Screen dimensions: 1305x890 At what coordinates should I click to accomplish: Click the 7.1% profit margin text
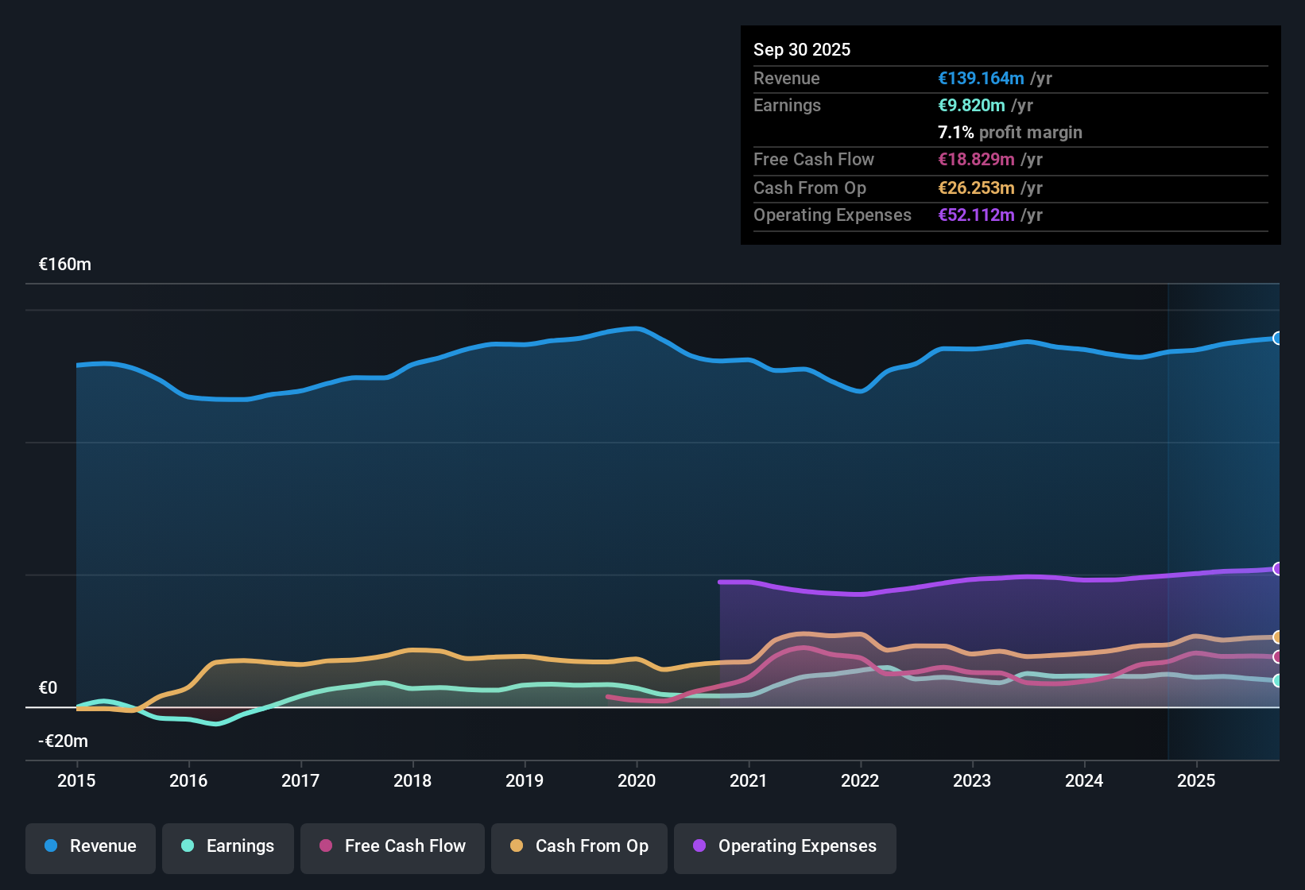[1010, 133]
